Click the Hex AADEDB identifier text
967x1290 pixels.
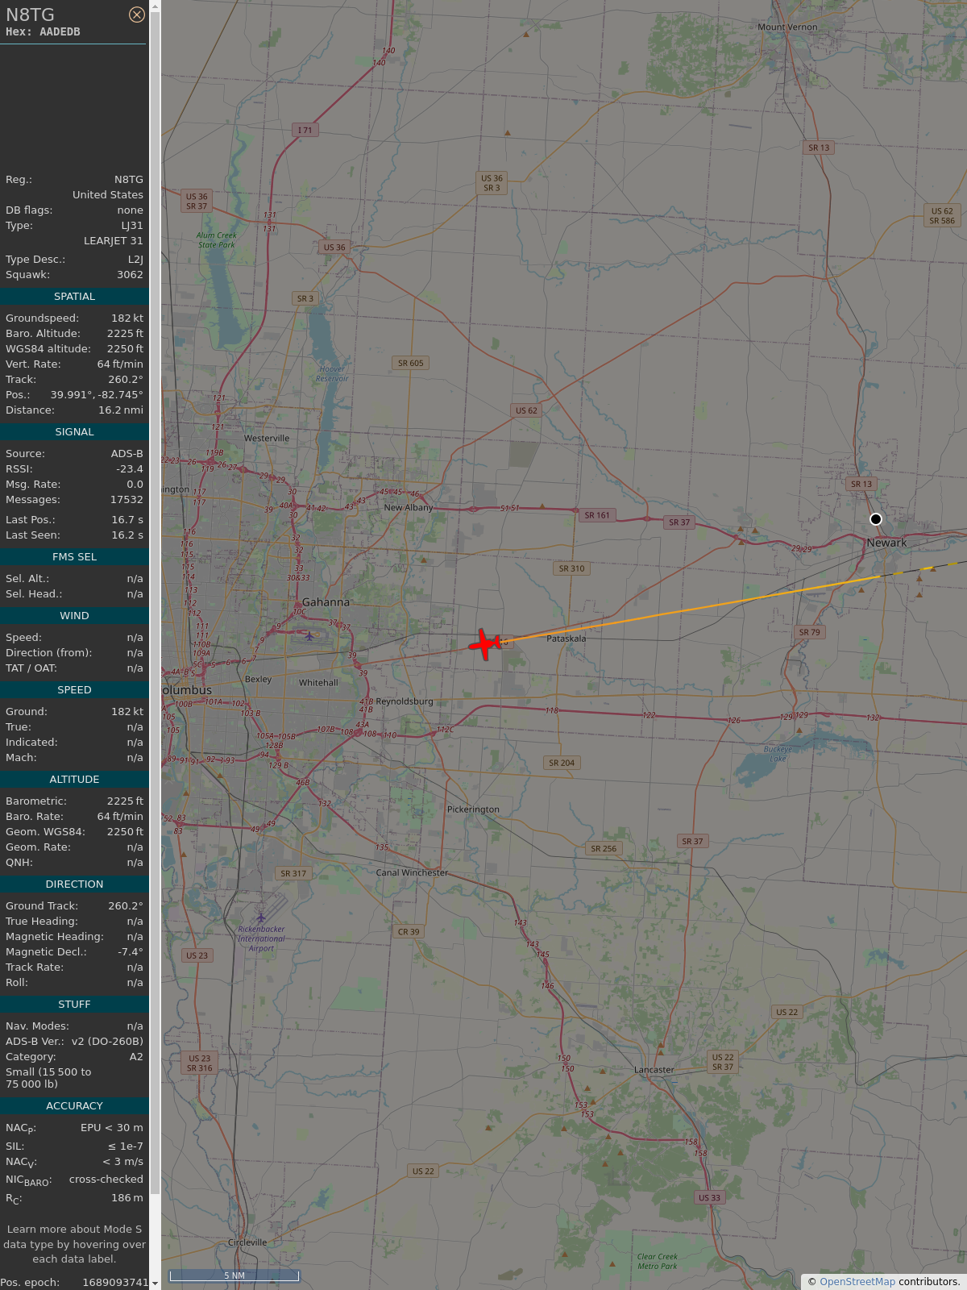pos(43,32)
